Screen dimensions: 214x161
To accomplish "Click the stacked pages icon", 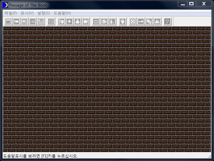I will (x=149, y=21).
